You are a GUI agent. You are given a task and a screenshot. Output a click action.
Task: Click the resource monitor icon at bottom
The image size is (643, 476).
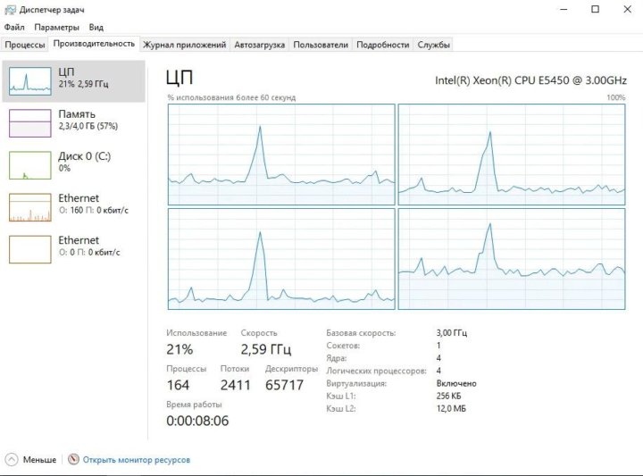pyautogui.click(x=73, y=460)
